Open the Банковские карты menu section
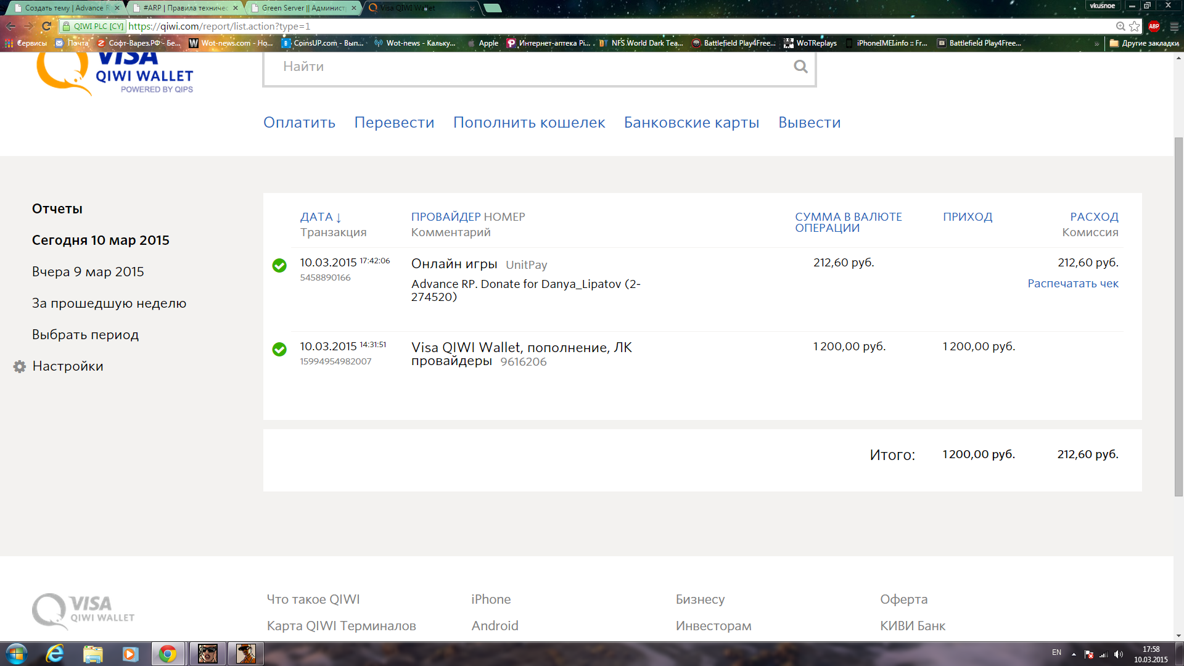This screenshot has height=666, width=1184. [691, 123]
